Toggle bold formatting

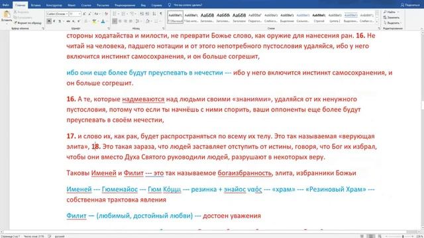coord(49,21)
